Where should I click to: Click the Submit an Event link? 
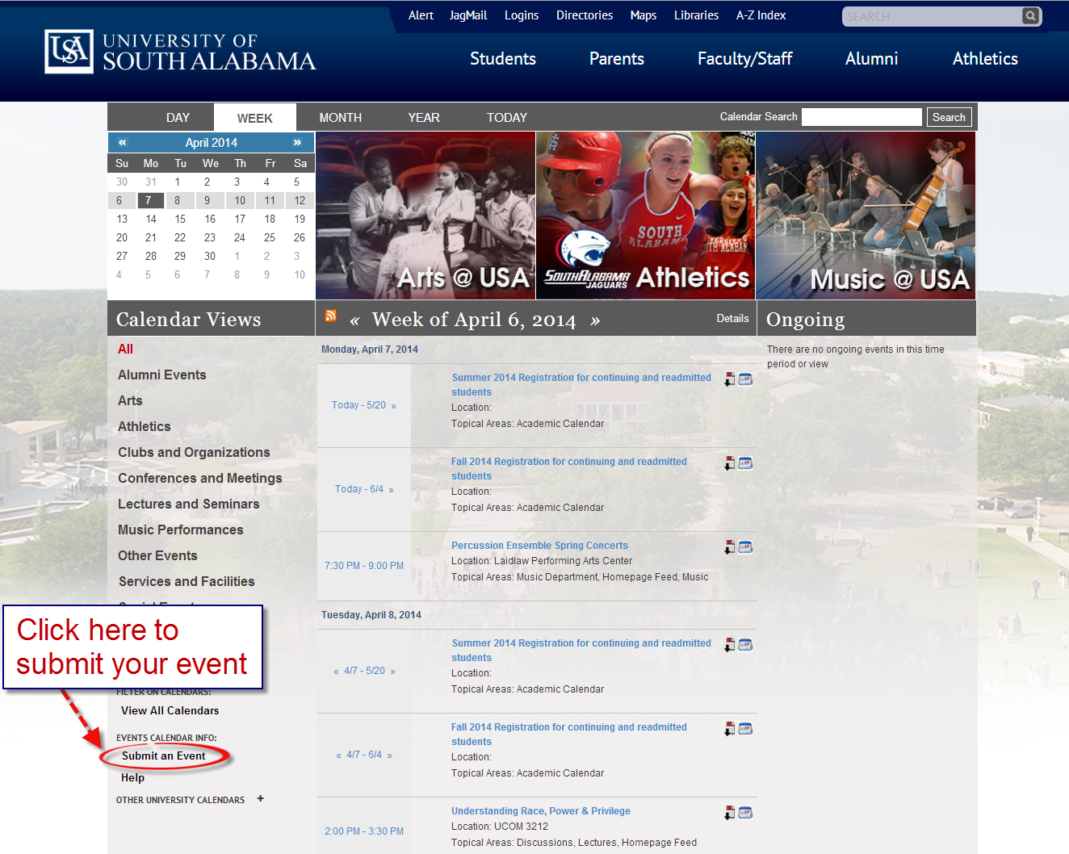coord(164,756)
